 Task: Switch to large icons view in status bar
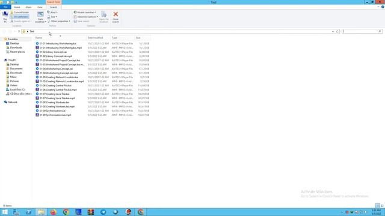(382, 206)
